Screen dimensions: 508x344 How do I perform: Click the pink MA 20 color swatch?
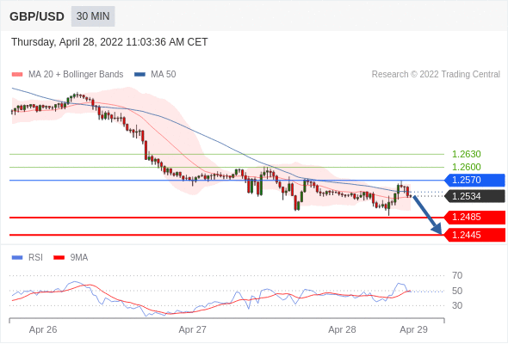17,75
